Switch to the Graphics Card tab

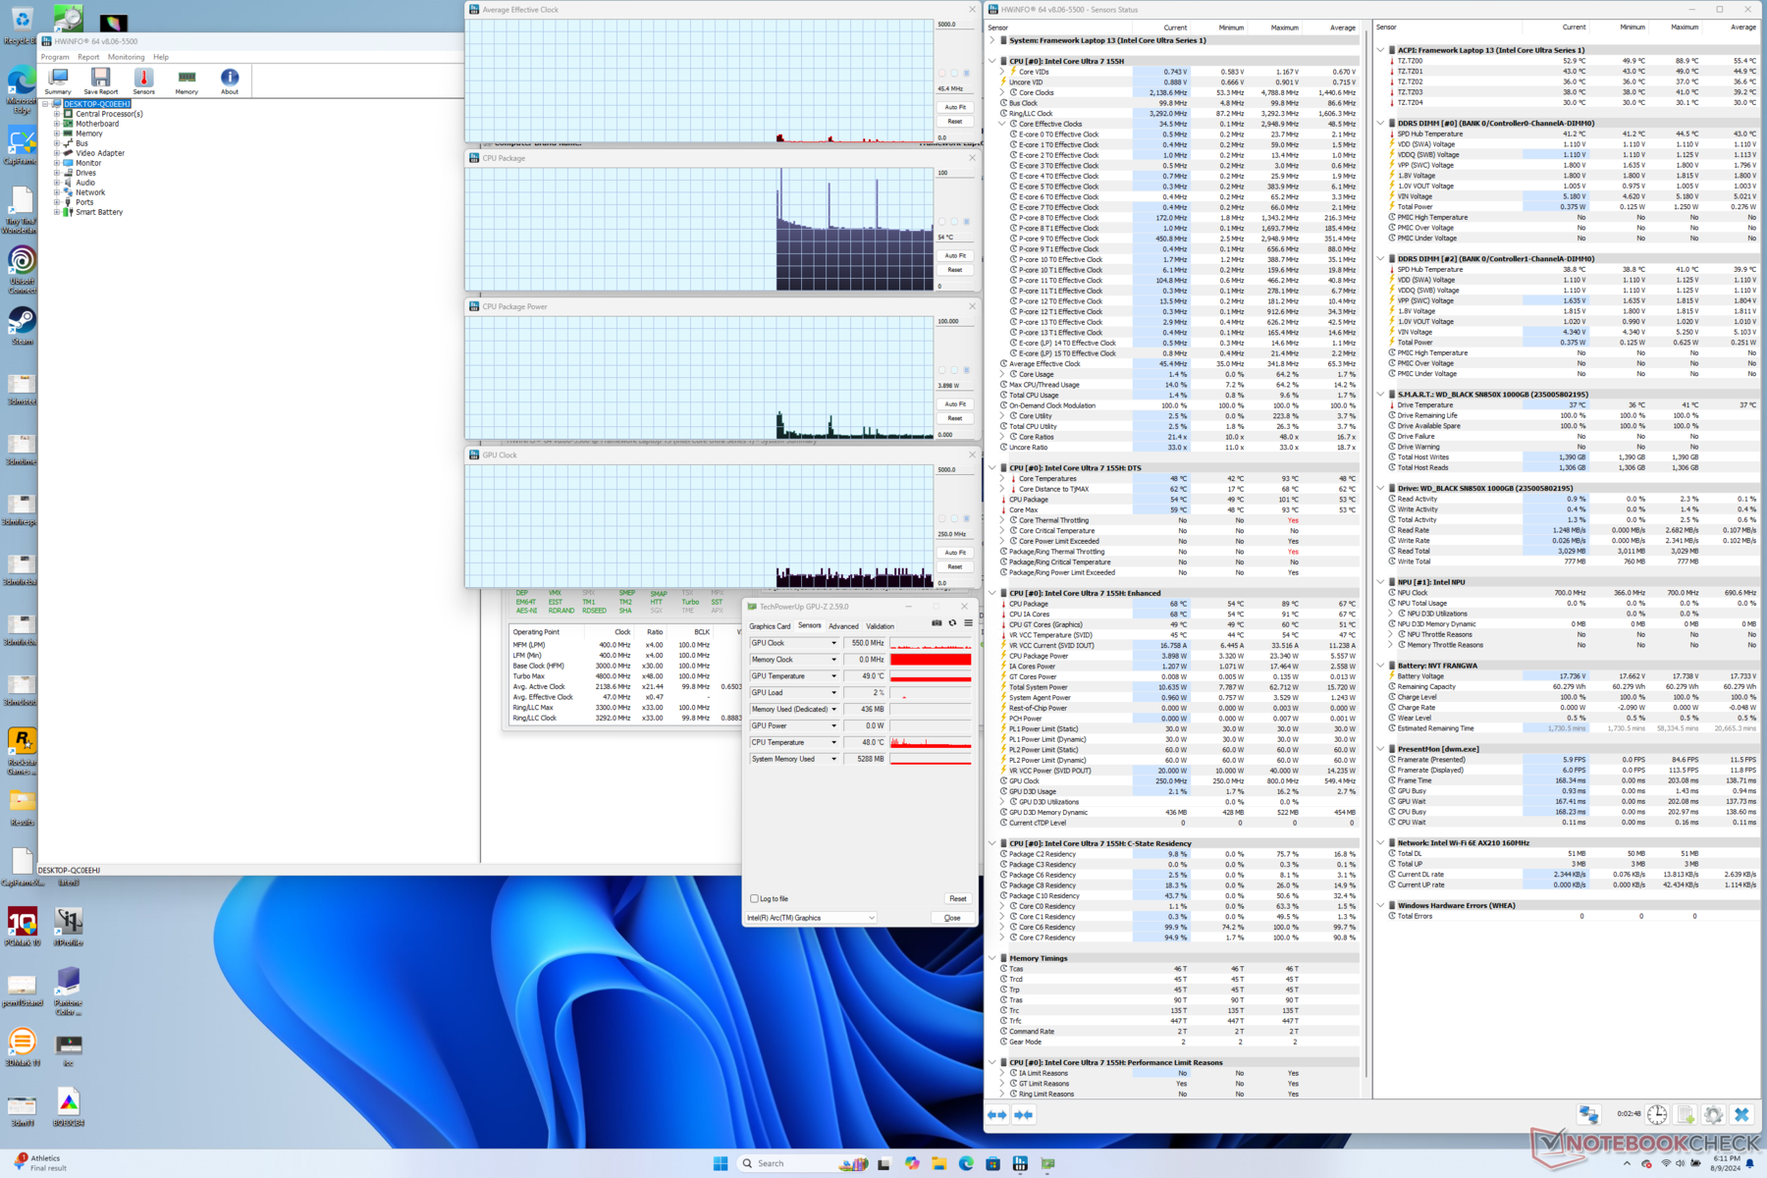coord(770,626)
